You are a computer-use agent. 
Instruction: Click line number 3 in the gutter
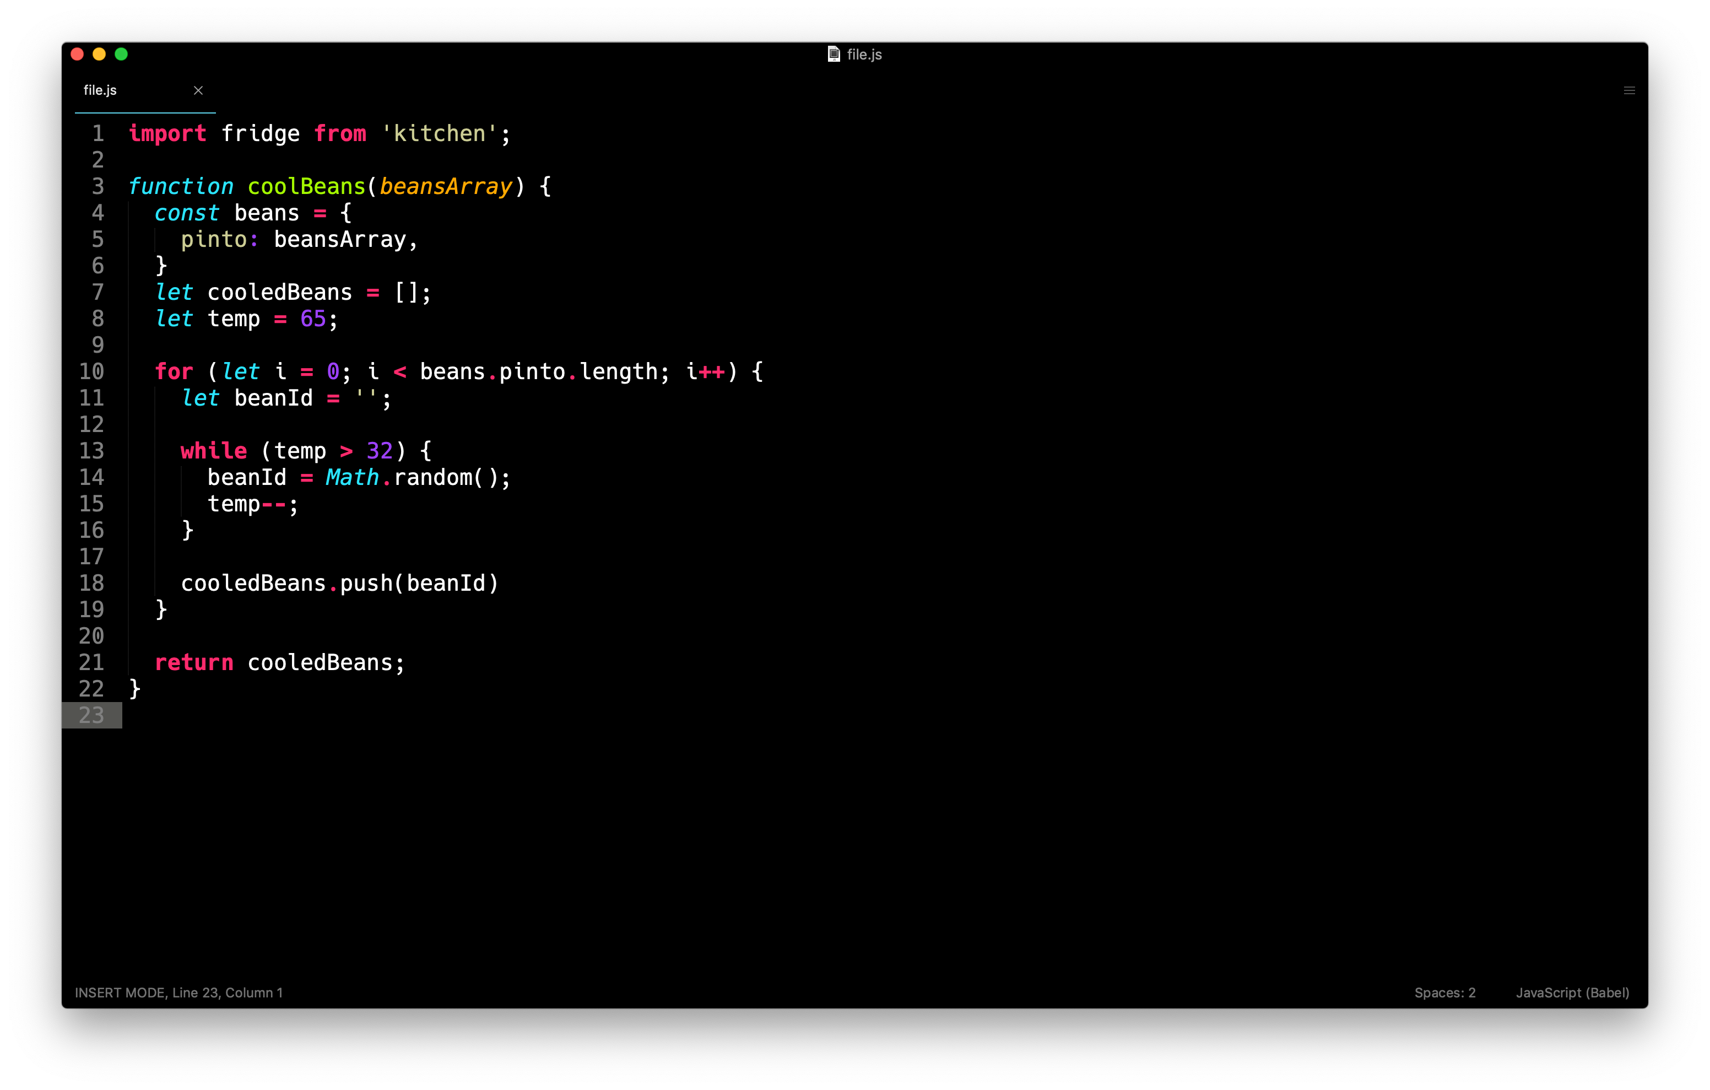[x=98, y=186]
